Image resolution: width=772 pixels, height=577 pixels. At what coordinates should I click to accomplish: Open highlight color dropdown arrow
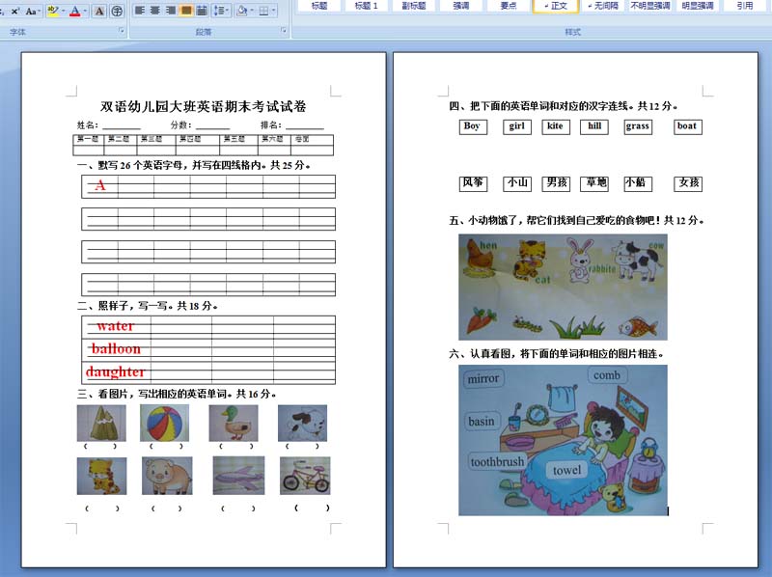[63, 11]
